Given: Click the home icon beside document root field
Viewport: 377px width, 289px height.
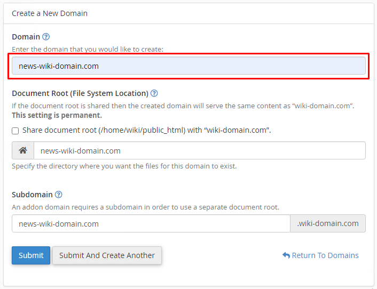Looking at the screenshot, I should [x=23, y=151].
